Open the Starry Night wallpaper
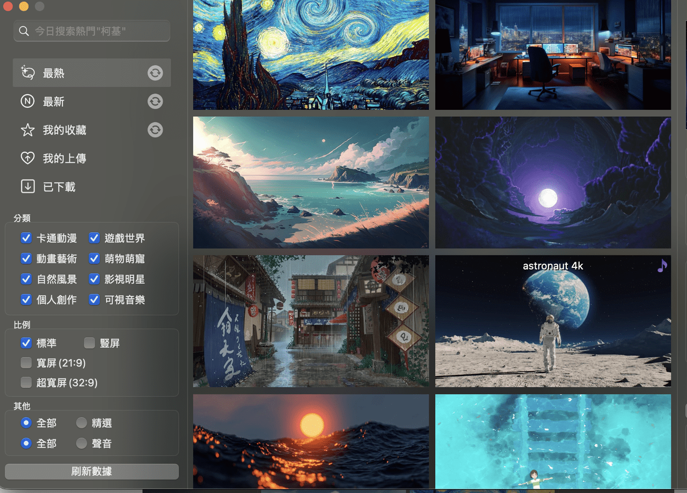 (x=311, y=55)
